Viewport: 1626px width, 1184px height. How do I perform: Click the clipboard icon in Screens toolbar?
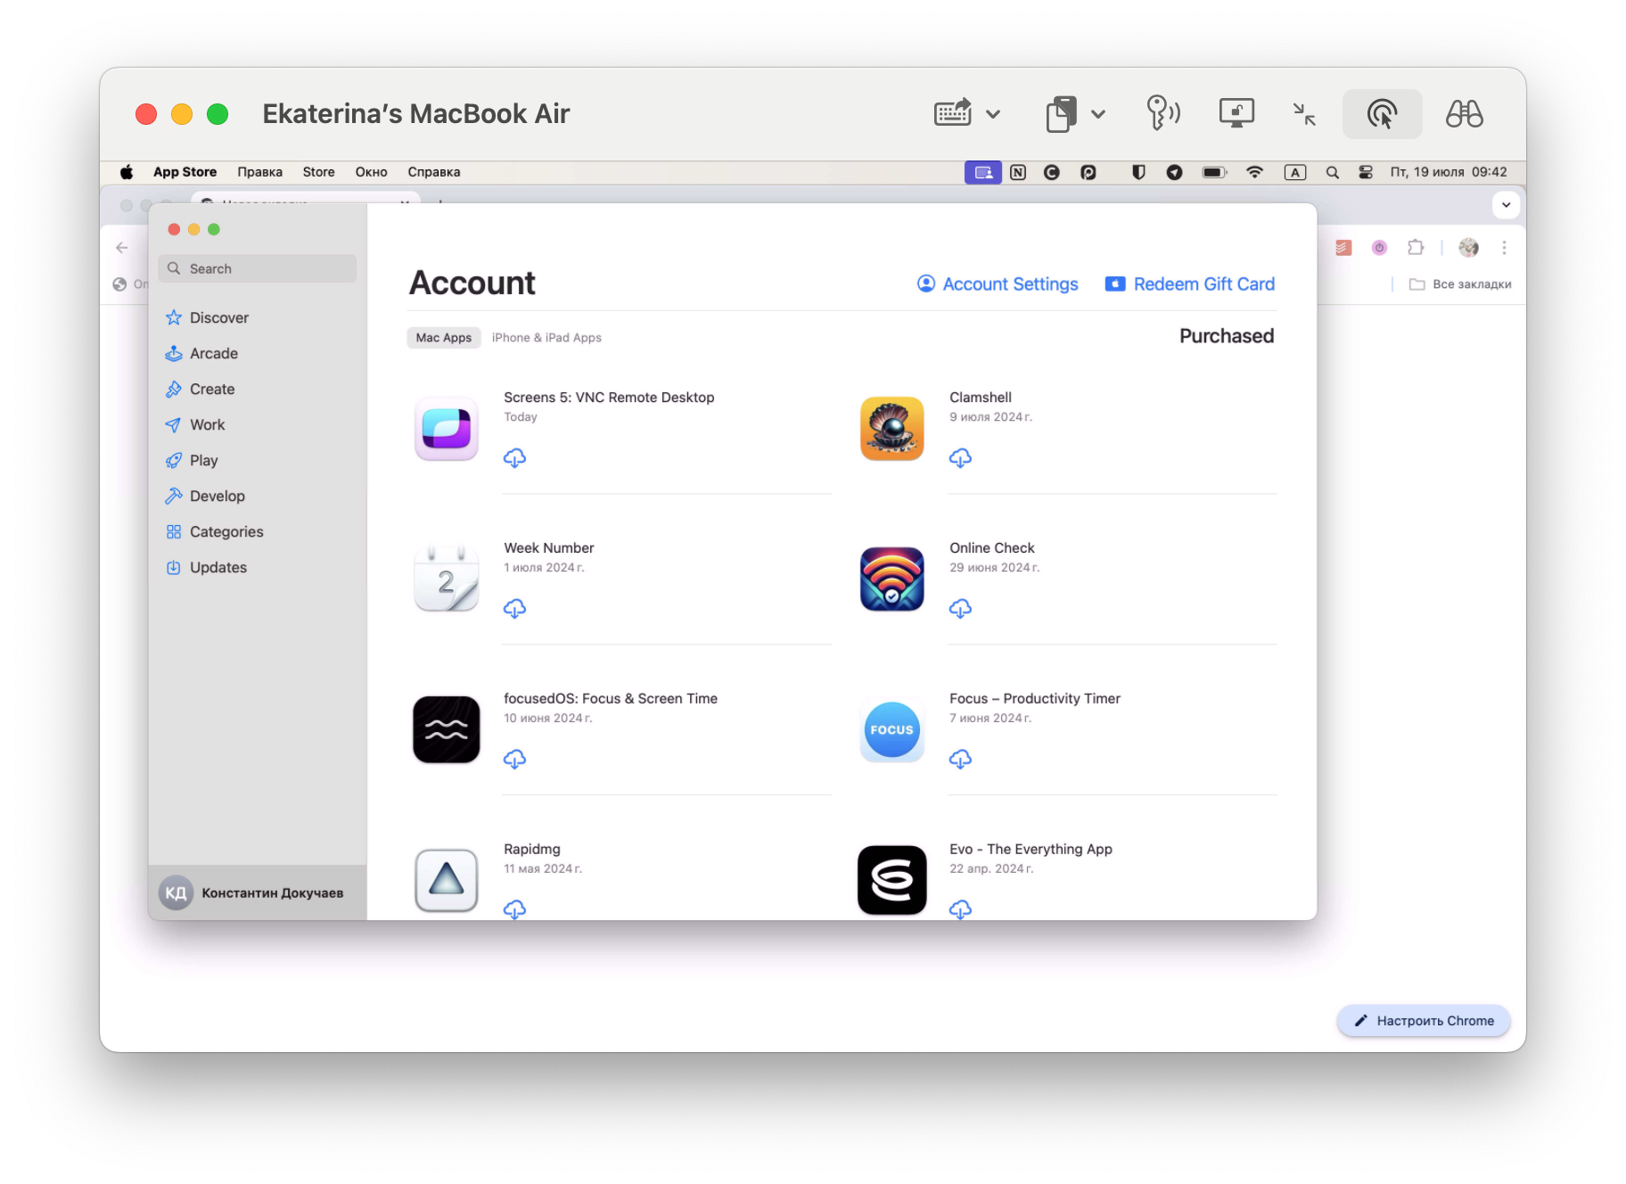(x=1061, y=113)
